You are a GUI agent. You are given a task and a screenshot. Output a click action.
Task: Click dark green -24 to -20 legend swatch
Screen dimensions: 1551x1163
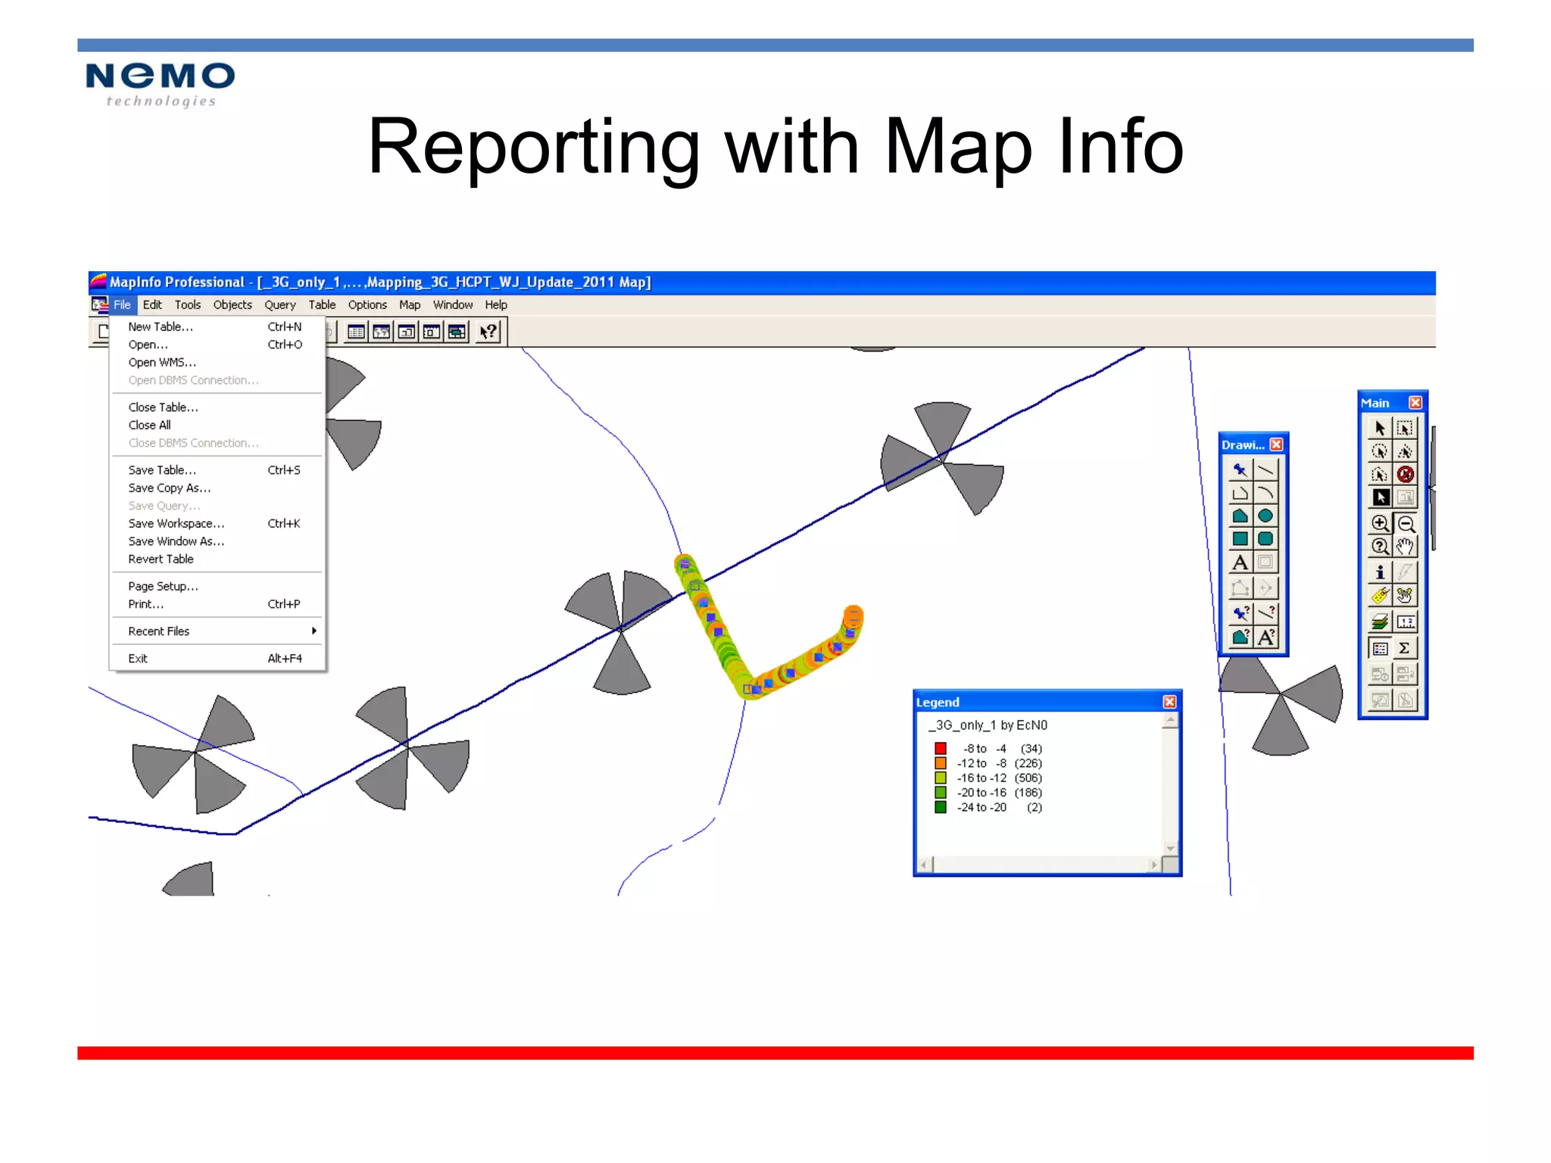(x=941, y=807)
